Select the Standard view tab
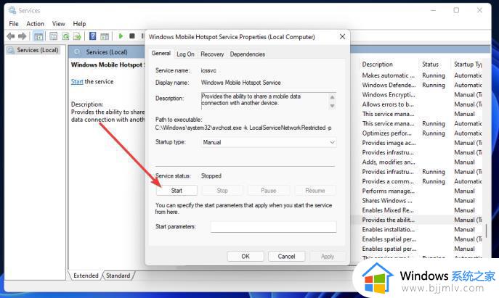 tap(118, 276)
